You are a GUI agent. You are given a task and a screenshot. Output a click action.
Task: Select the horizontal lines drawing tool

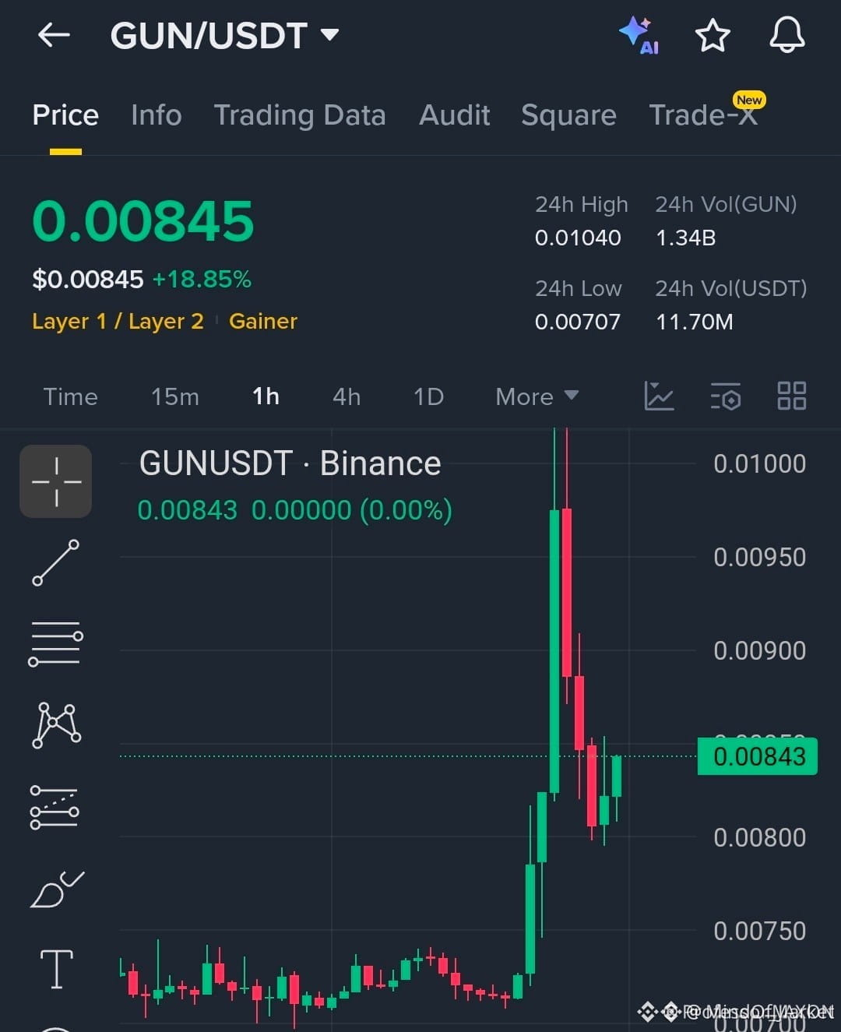coord(56,644)
